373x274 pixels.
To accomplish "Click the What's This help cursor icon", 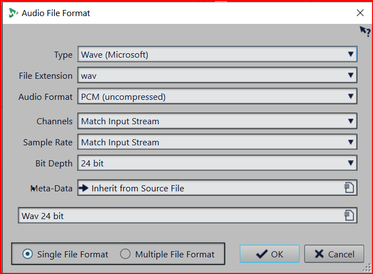I will point(365,31).
